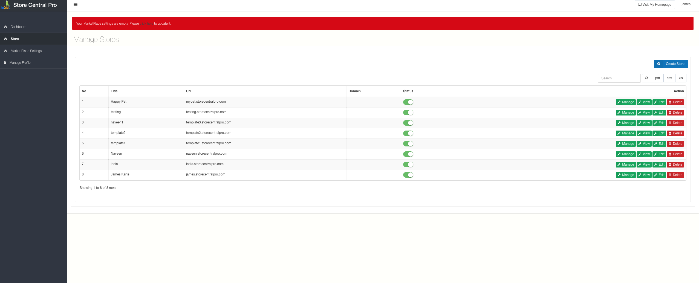Edit the testing store
Image resolution: width=699 pixels, height=283 pixels.
pos(659,112)
